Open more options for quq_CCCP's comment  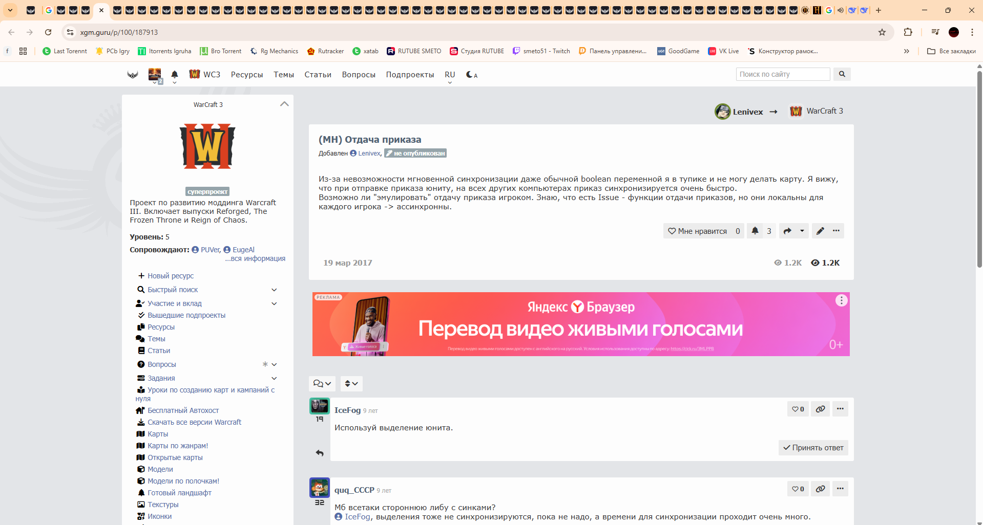pos(840,489)
